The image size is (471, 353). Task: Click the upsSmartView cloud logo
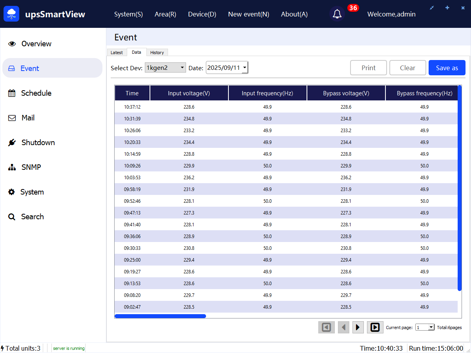pos(12,14)
